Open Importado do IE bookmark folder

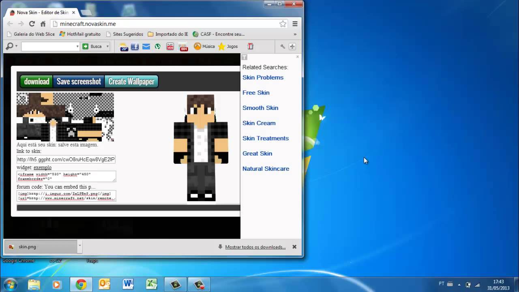click(168, 34)
